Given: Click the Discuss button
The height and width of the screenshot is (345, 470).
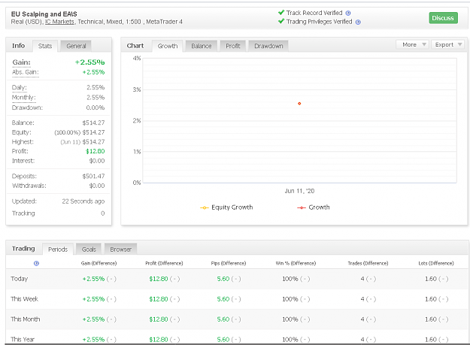Looking at the screenshot, I should [x=443, y=18].
